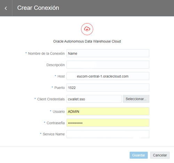Open file chooser with Seleccionar button

[x=136, y=99]
